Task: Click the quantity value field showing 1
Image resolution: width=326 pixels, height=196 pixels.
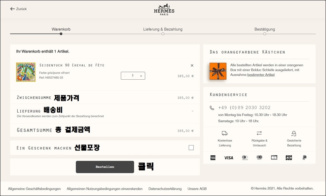Action: point(133,76)
